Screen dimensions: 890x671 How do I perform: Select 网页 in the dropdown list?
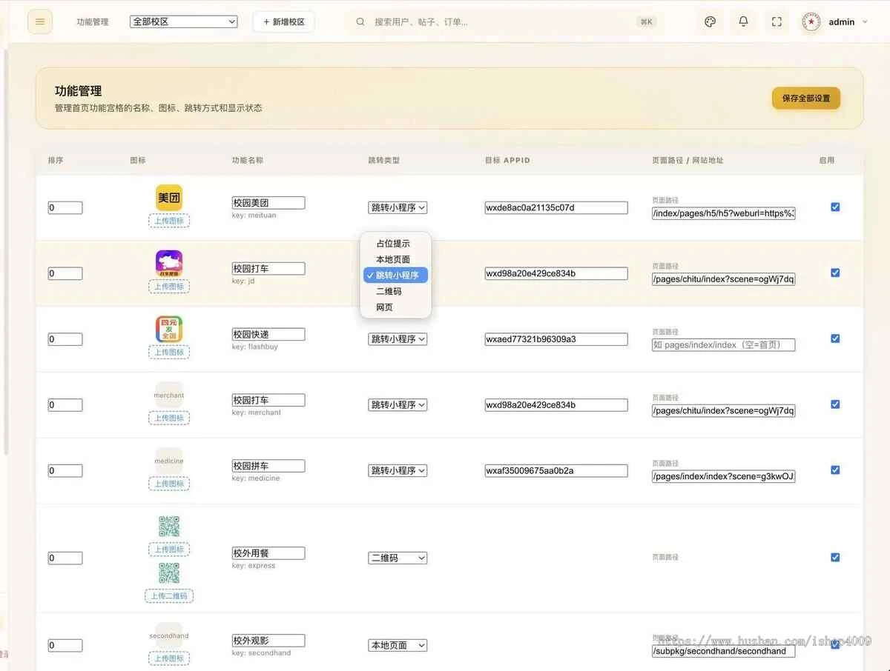tap(395, 307)
